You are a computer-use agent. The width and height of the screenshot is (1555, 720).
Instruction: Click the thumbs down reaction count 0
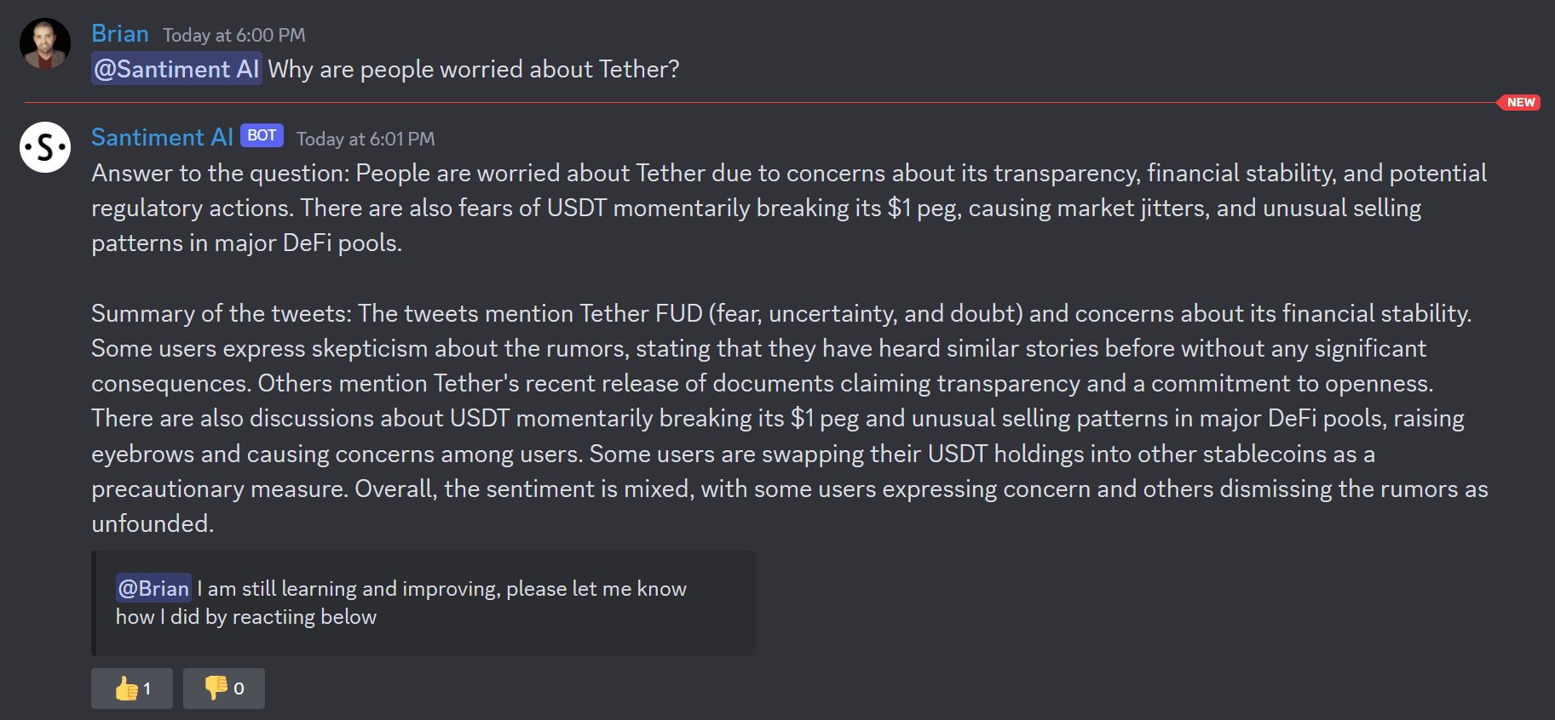coord(239,689)
